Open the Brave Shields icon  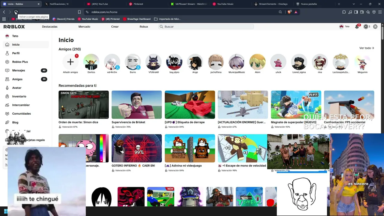pos(289,12)
